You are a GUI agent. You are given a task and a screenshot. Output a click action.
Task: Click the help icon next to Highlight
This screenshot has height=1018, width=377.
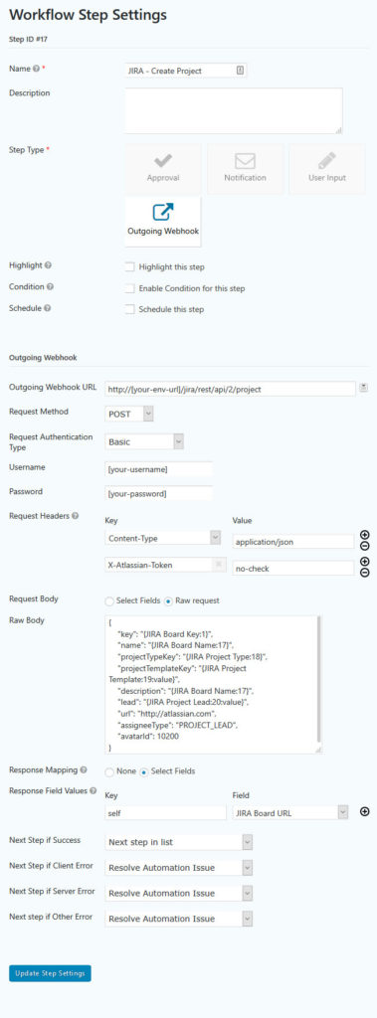point(49,265)
